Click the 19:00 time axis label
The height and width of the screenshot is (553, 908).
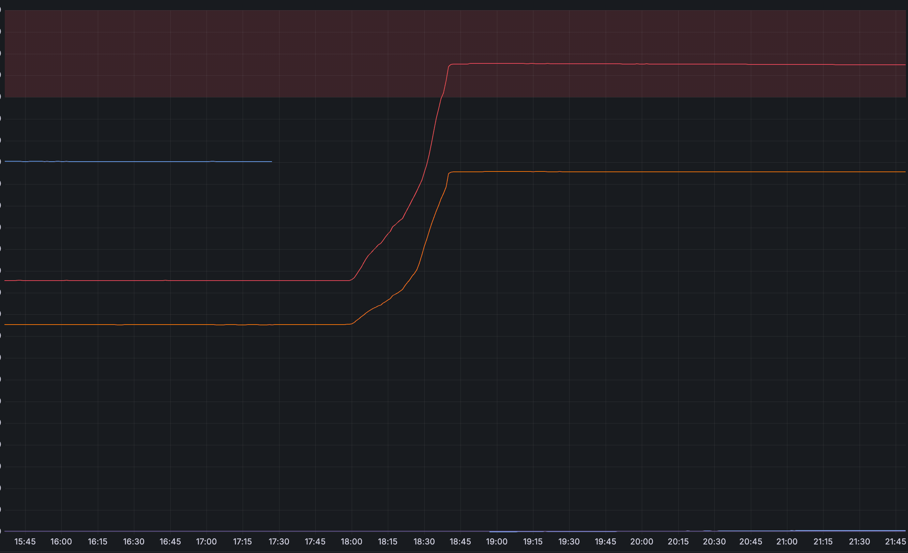click(x=496, y=541)
